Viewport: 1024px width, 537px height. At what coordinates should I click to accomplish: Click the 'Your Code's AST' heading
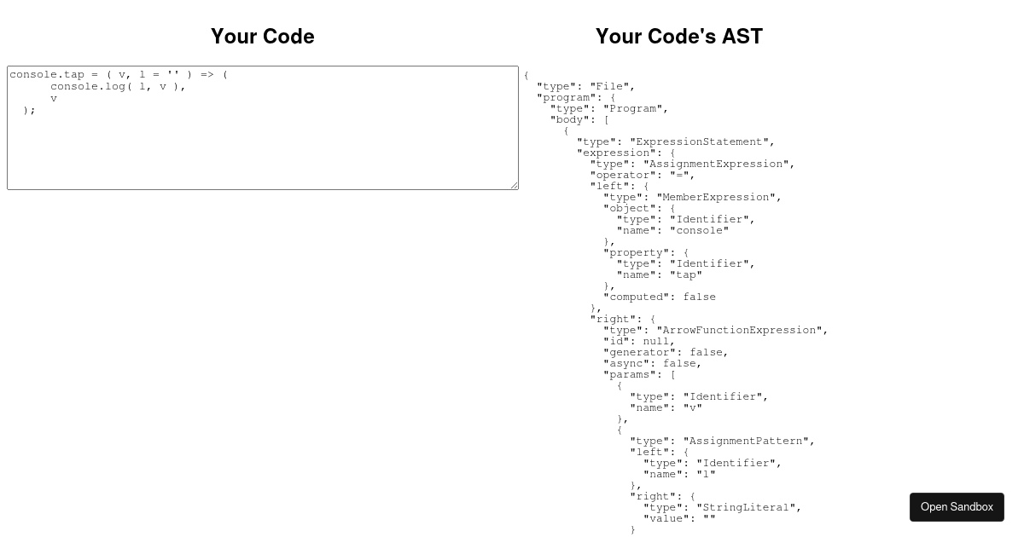[679, 37]
